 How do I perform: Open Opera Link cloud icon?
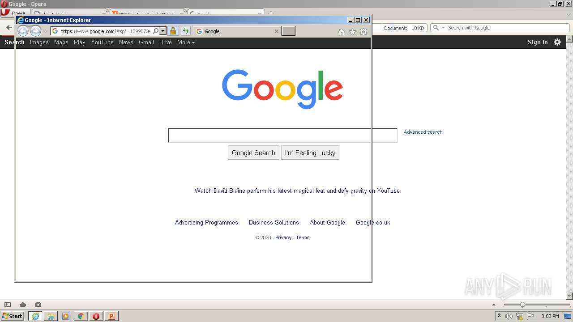point(23,305)
